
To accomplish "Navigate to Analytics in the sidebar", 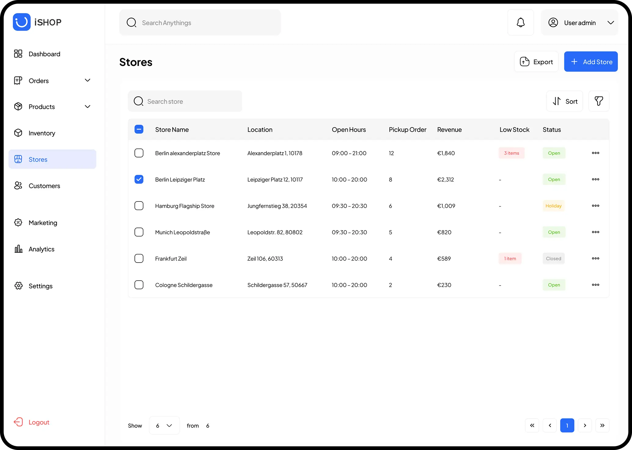I will coord(42,249).
